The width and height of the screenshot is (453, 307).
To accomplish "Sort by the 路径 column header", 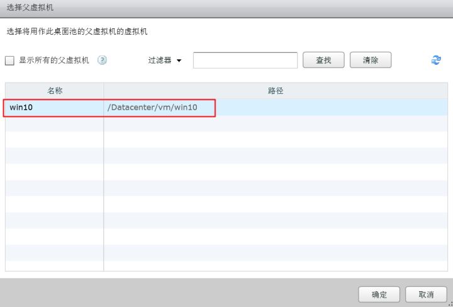I will [276, 91].
